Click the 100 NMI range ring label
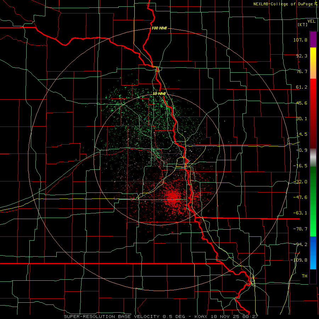 pyautogui.click(x=159, y=28)
